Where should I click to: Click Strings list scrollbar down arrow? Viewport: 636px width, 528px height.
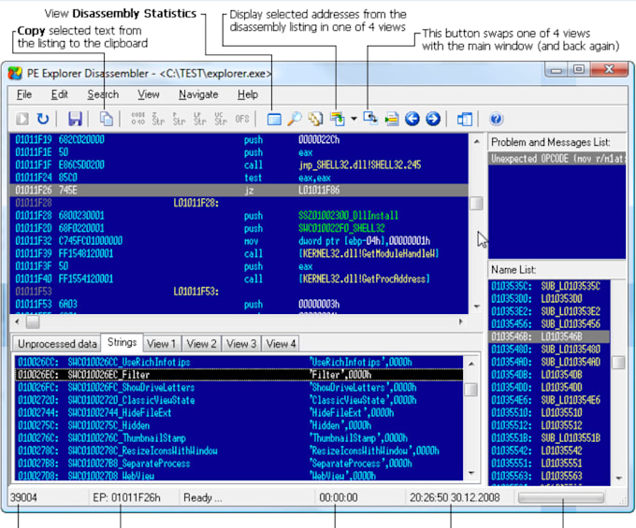[470, 473]
